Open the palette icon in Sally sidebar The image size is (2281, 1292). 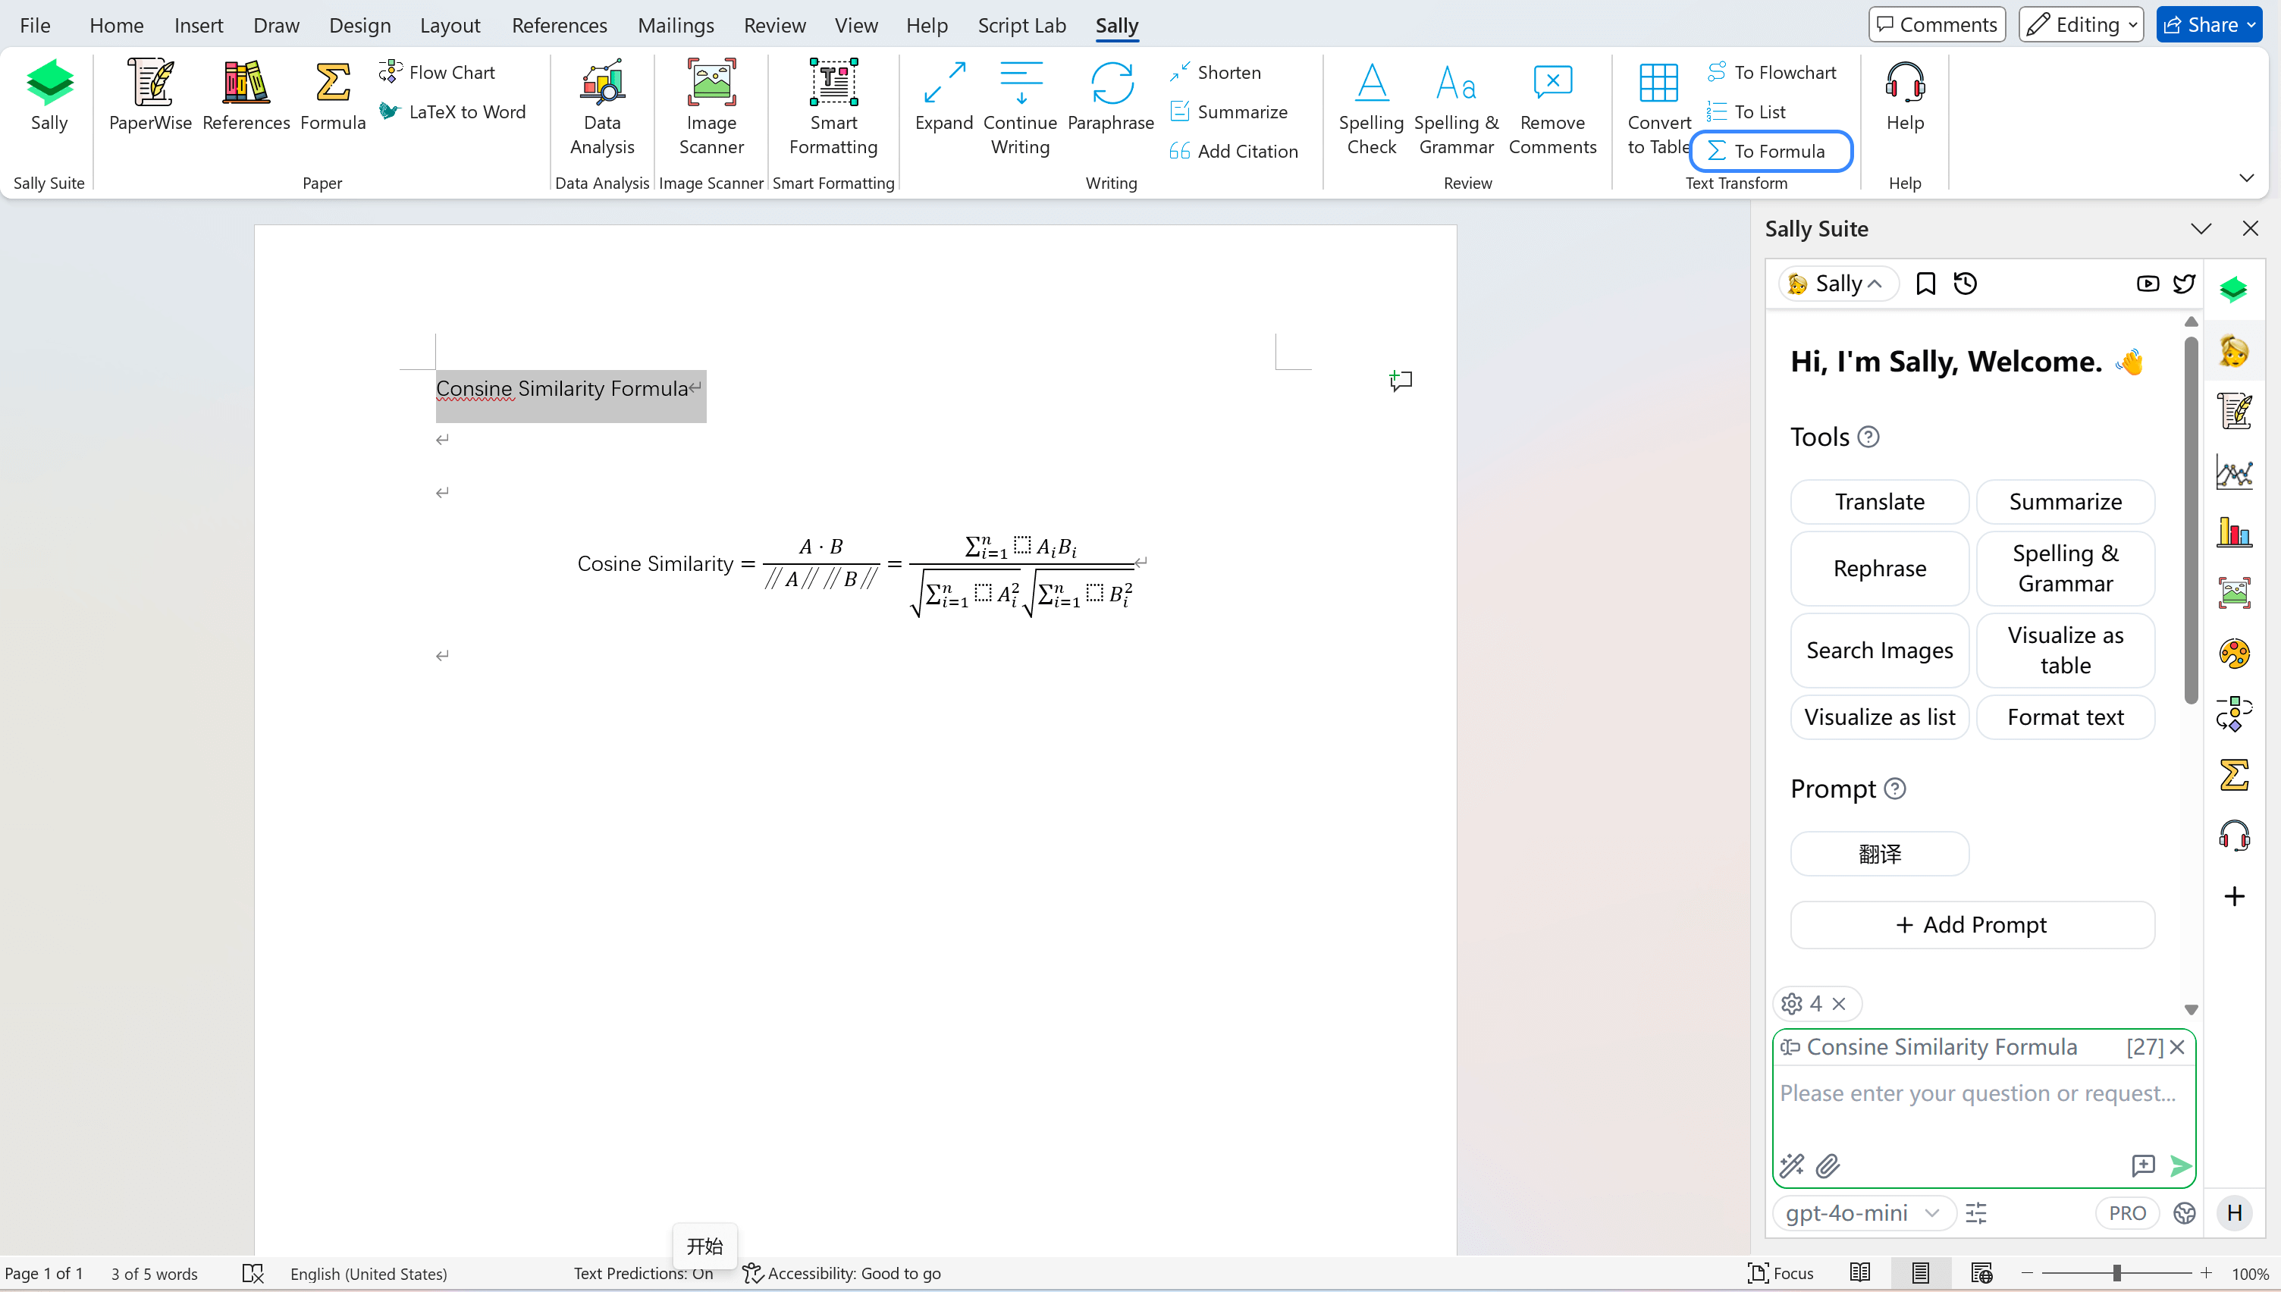2234,654
